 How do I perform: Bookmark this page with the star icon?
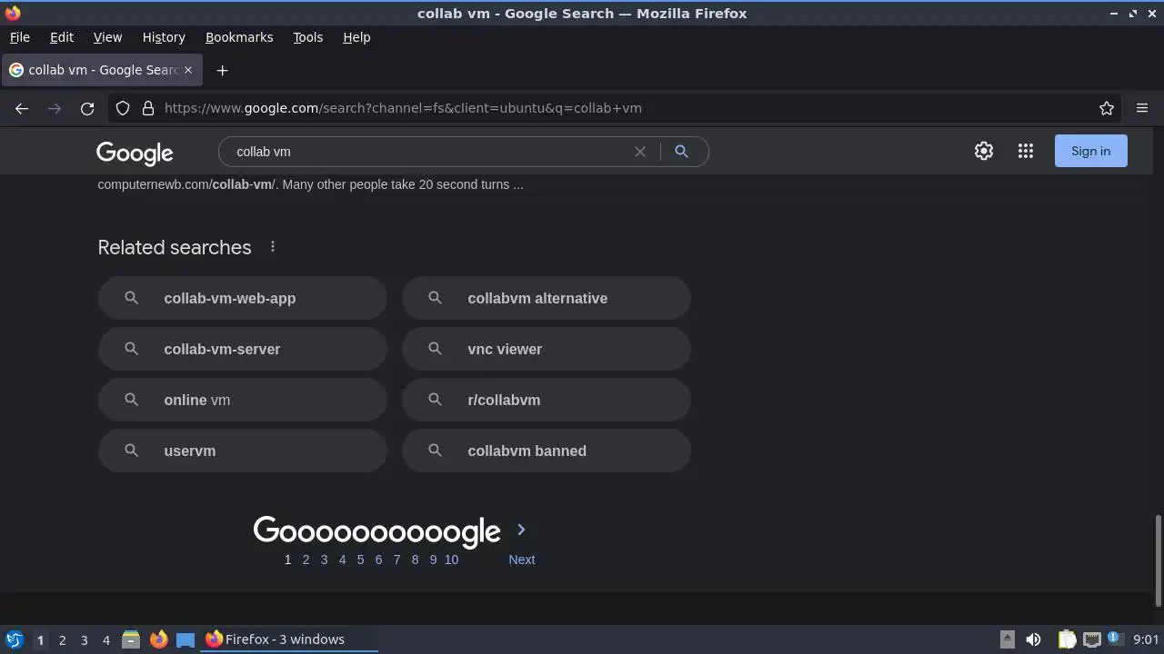(x=1107, y=108)
